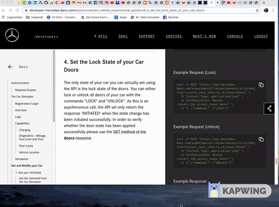Click the 'Example Request (Lock)' label

click(194, 72)
